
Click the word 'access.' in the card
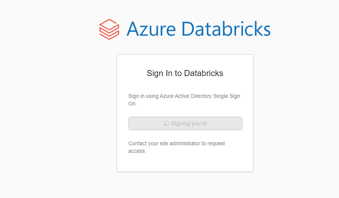(137, 151)
